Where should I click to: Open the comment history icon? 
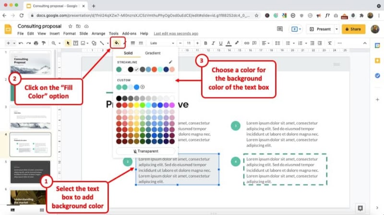pos(280,29)
